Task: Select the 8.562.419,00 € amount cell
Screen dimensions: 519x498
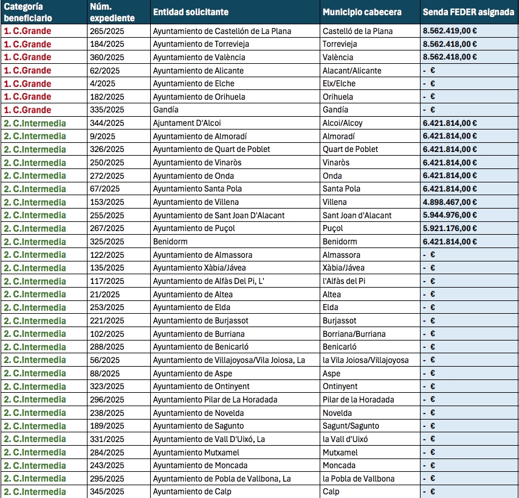Action: point(450,31)
